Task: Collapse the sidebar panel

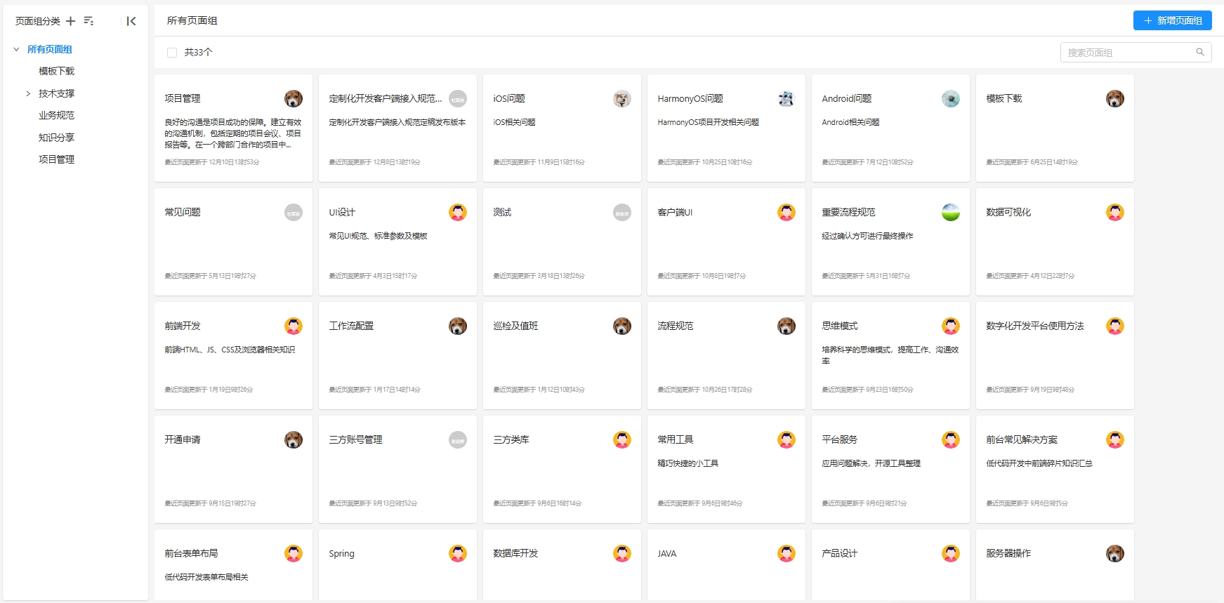Action: [131, 21]
